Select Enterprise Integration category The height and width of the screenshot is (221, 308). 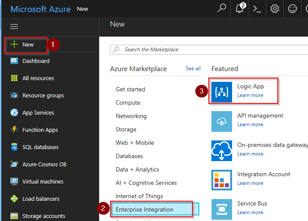pos(154,209)
